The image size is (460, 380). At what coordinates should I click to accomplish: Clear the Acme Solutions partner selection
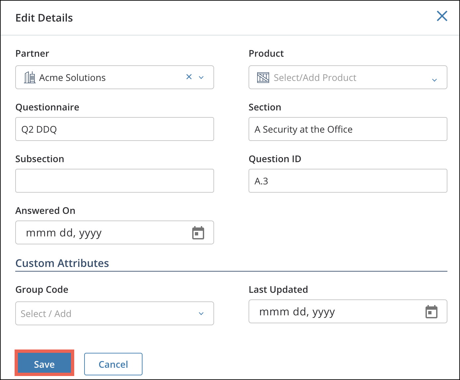189,77
